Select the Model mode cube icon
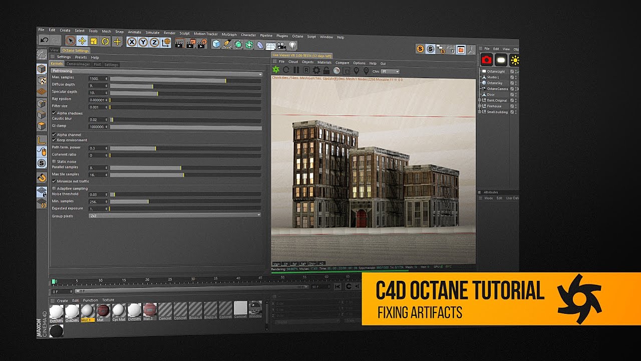Image resolution: width=641 pixels, height=361 pixels. point(42,69)
